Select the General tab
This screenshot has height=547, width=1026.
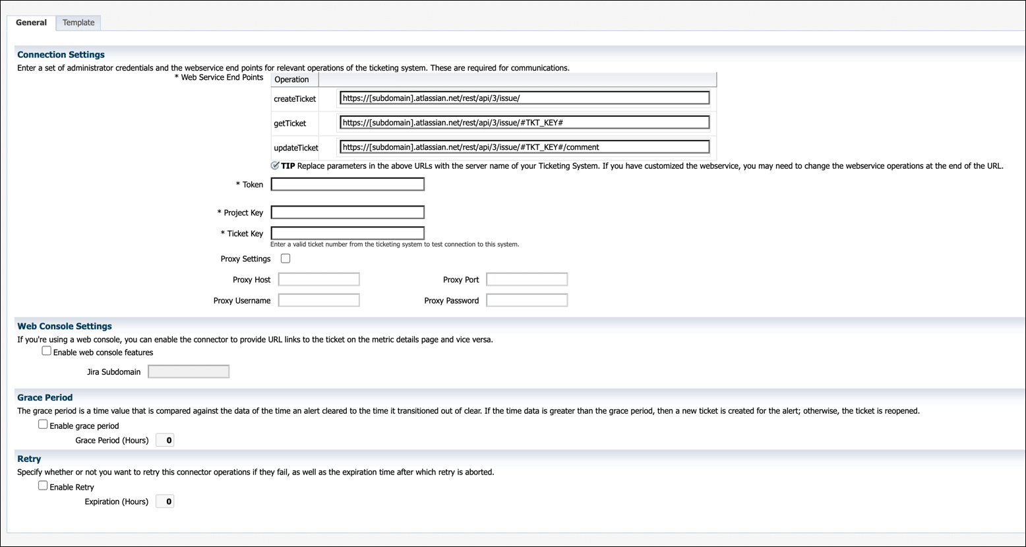click(31, 22)
